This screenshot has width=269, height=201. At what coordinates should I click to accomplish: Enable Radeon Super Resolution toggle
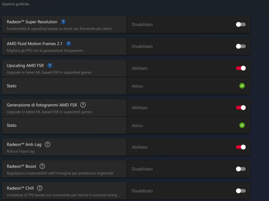pyautogui.click(x=241, y=24)
